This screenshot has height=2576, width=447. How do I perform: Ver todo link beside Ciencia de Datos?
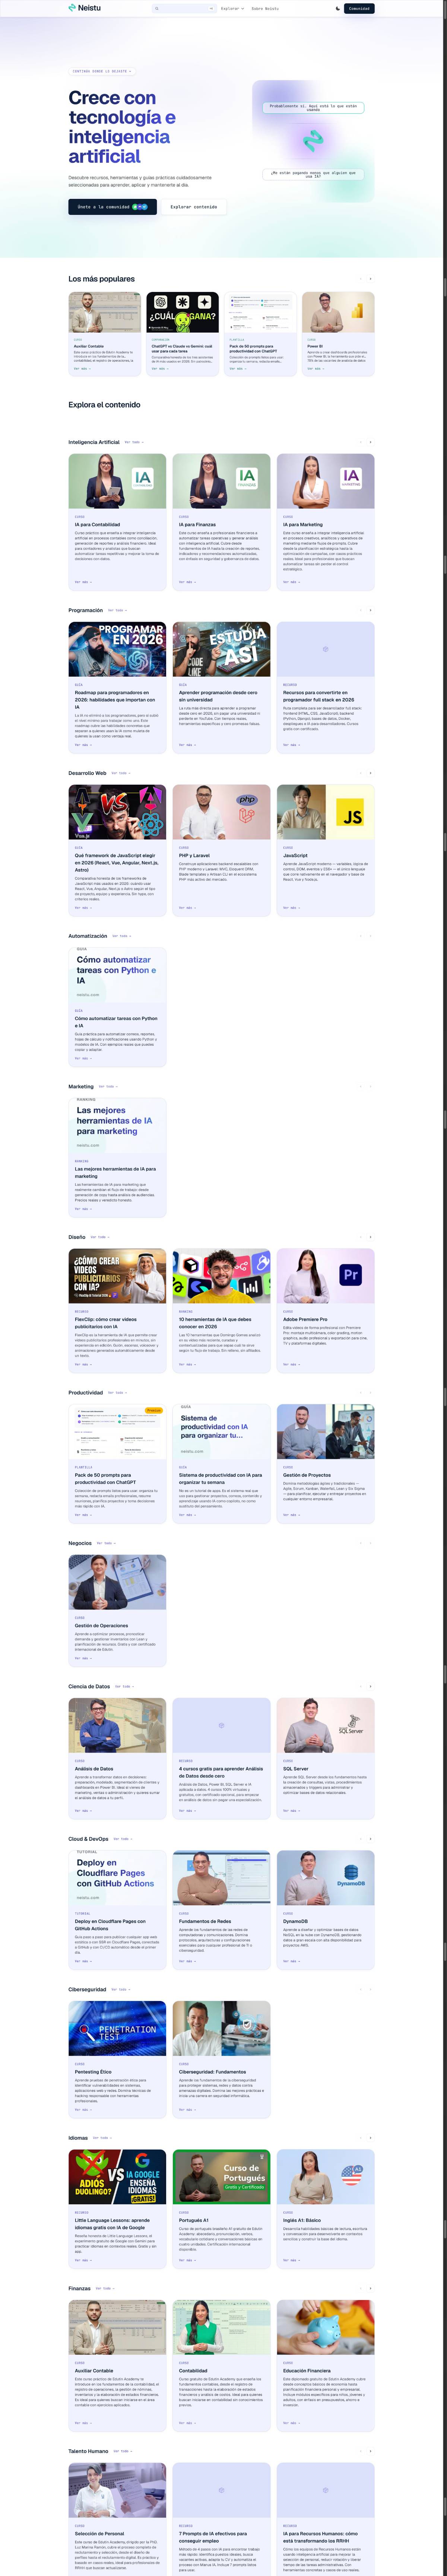pyautogui.click(x=124, y=1687)
